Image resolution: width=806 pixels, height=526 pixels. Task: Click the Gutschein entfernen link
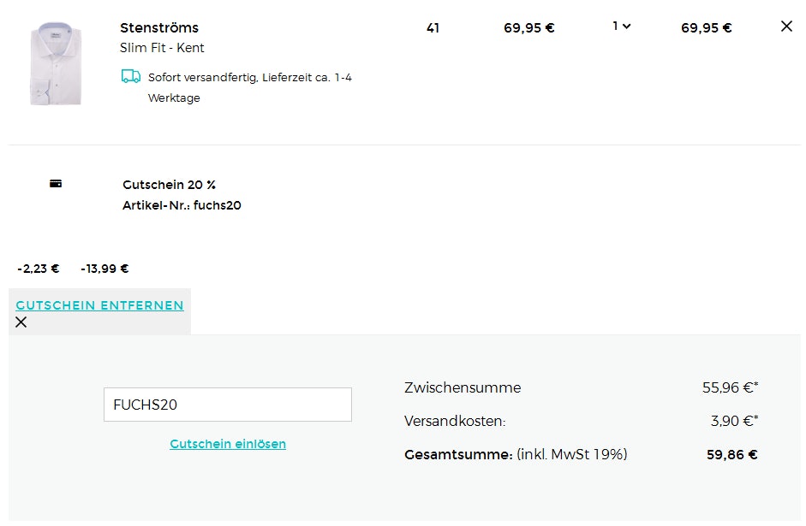tap(99, 305)
